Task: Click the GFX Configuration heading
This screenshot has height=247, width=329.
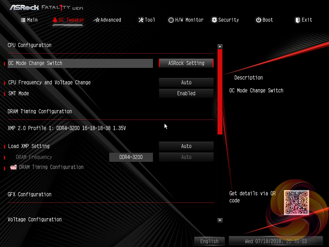Action: tap(30, 195)
